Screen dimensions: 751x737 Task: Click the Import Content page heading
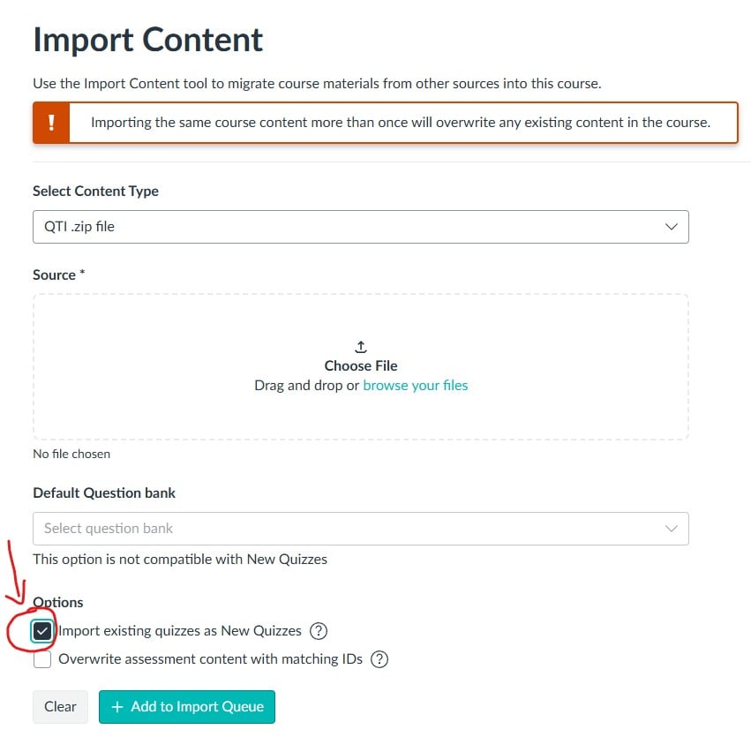(148, 40)
